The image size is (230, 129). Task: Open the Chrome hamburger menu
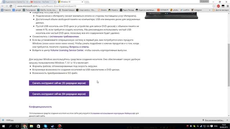[x=227, y=6]
